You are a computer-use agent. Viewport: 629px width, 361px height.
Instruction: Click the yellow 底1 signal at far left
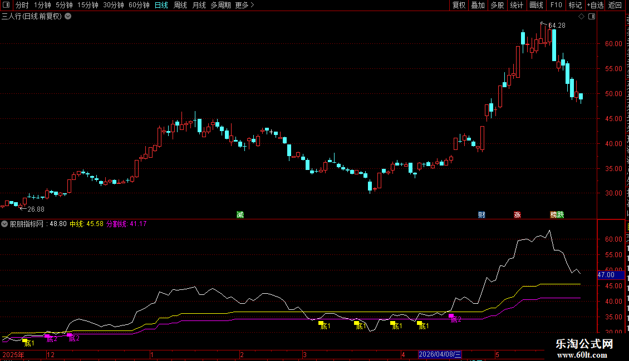pos(28,343)
